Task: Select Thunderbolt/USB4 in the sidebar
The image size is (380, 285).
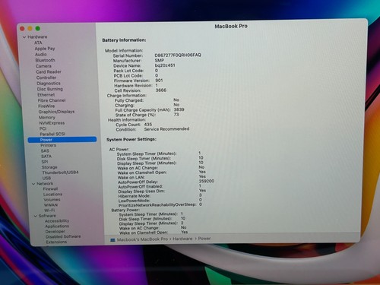Action: click(x=61, y=173)
